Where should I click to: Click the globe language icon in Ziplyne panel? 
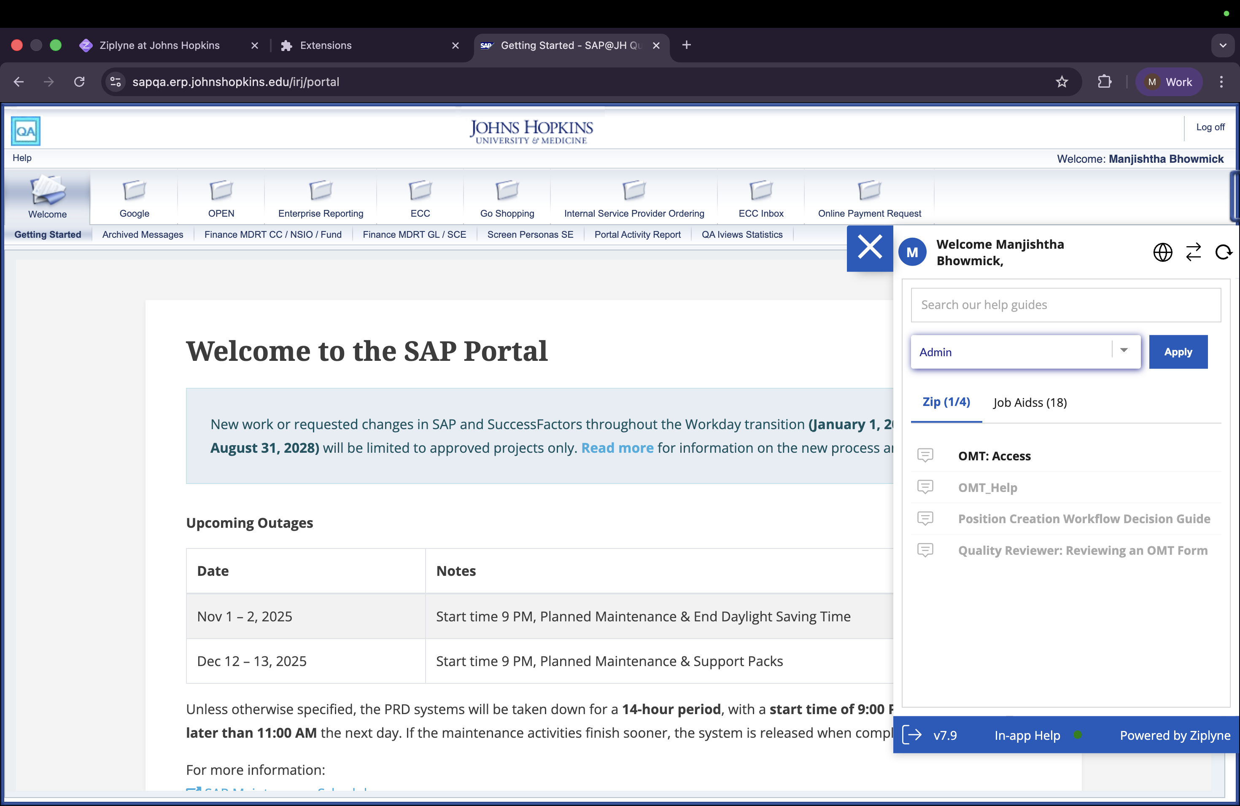[1162, 253]
